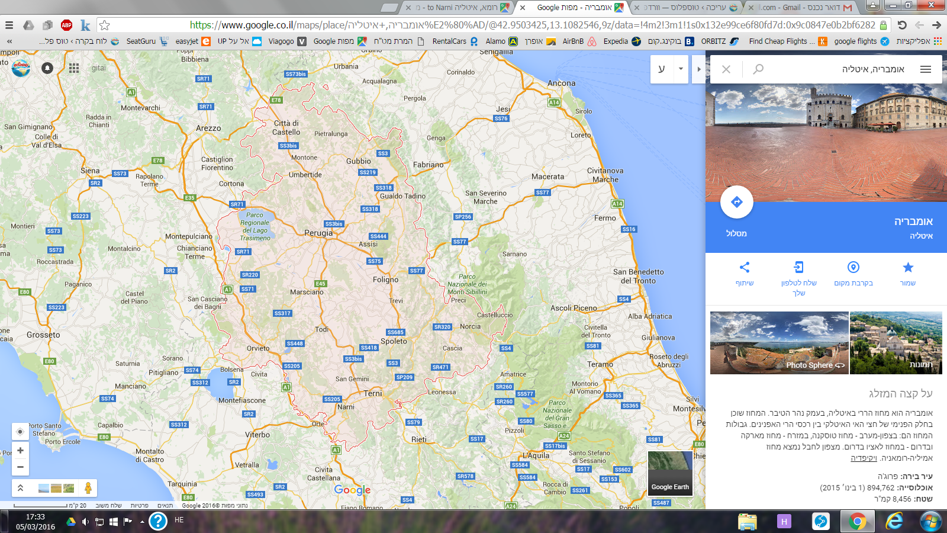Open Google notifications bell on map
This screenshot has height=533, width=947.
pos(47,68)
